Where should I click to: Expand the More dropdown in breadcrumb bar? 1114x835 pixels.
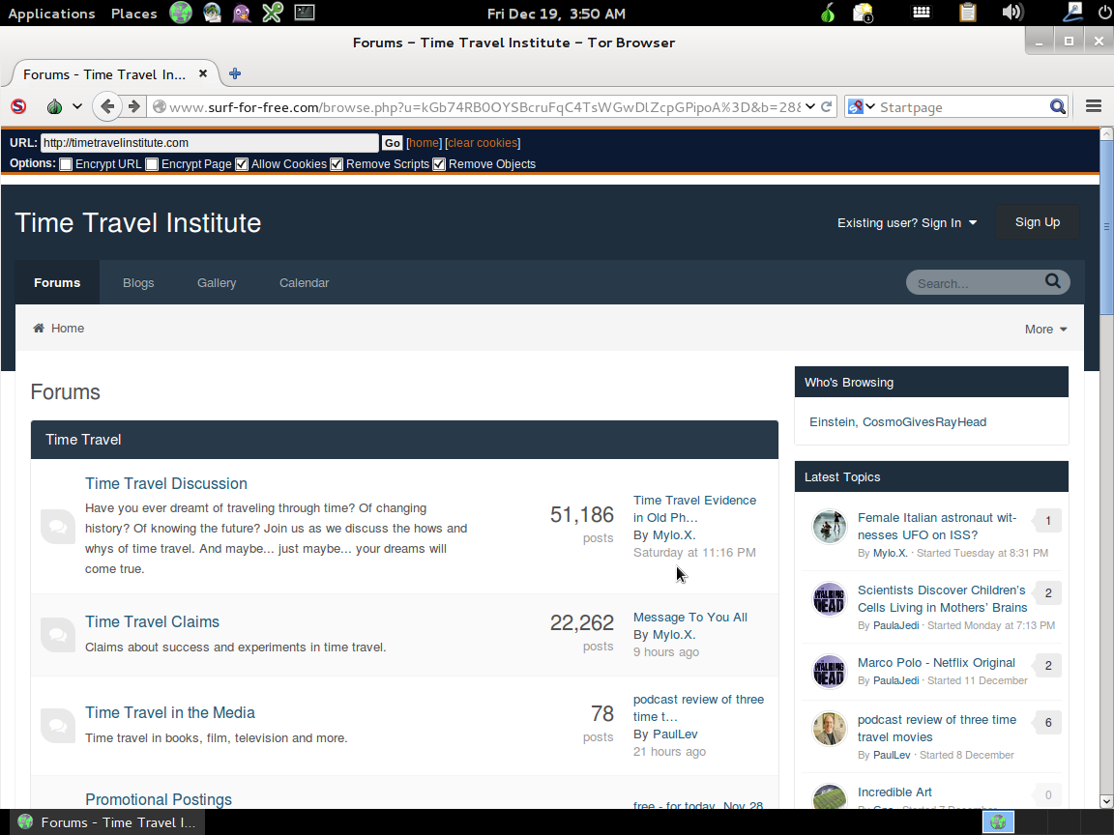point(1045,329)
